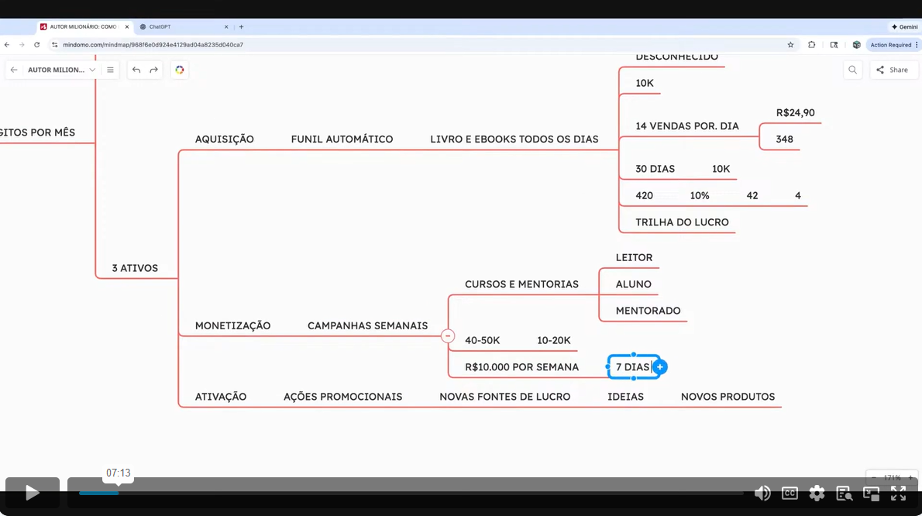Toggle picture-in-picture mode on video

coord(871,493)
